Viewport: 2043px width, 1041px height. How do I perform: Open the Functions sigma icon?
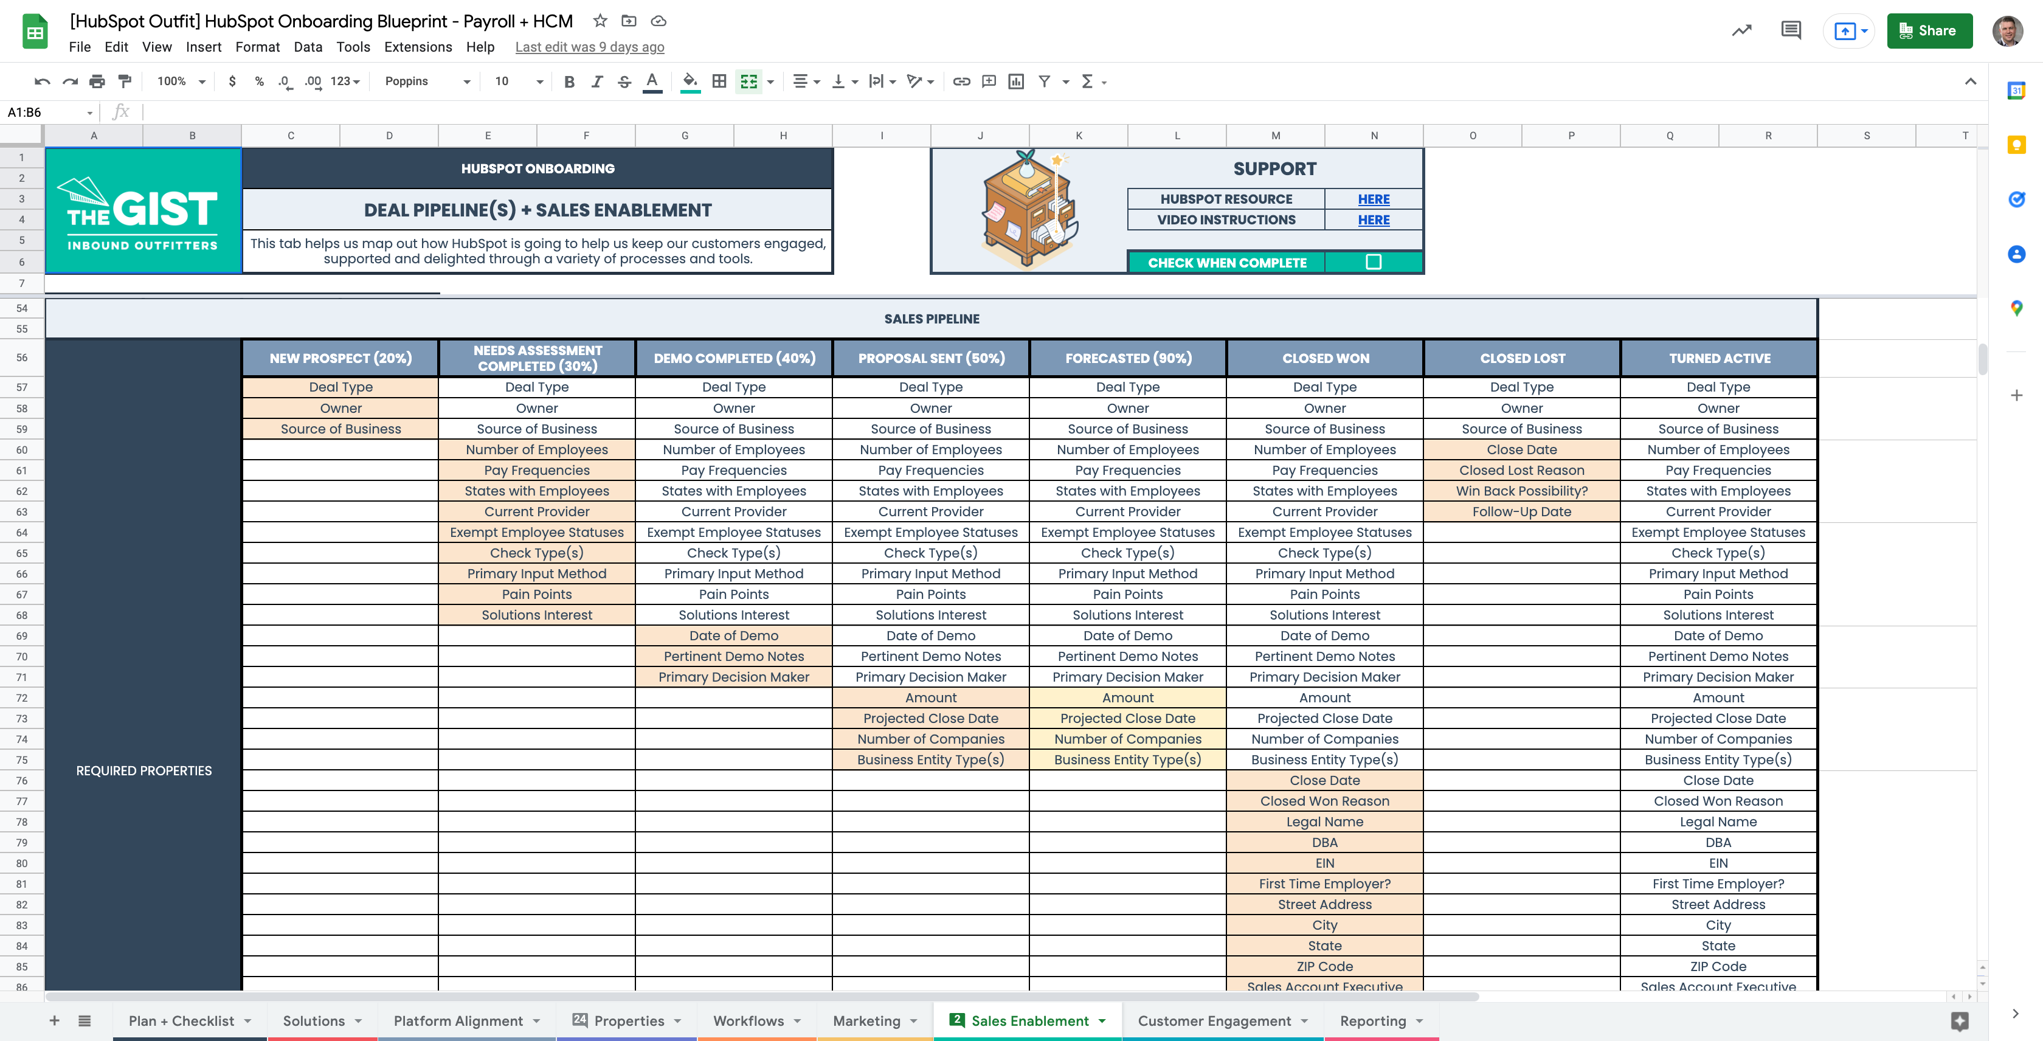coord(1088,81)
